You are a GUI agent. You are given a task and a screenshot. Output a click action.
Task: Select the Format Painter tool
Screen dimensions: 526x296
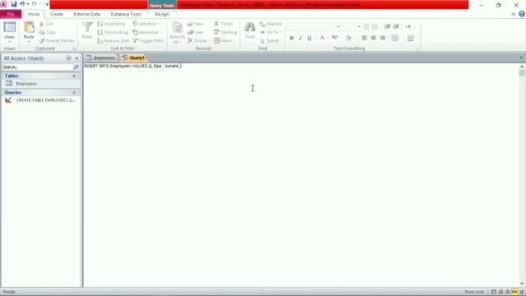click(57, 40)
